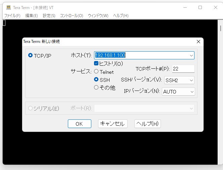Viewport: 223px width, 170px height.
Task: Click the Tera Term VT title bar icon
Action: point(8,7)
